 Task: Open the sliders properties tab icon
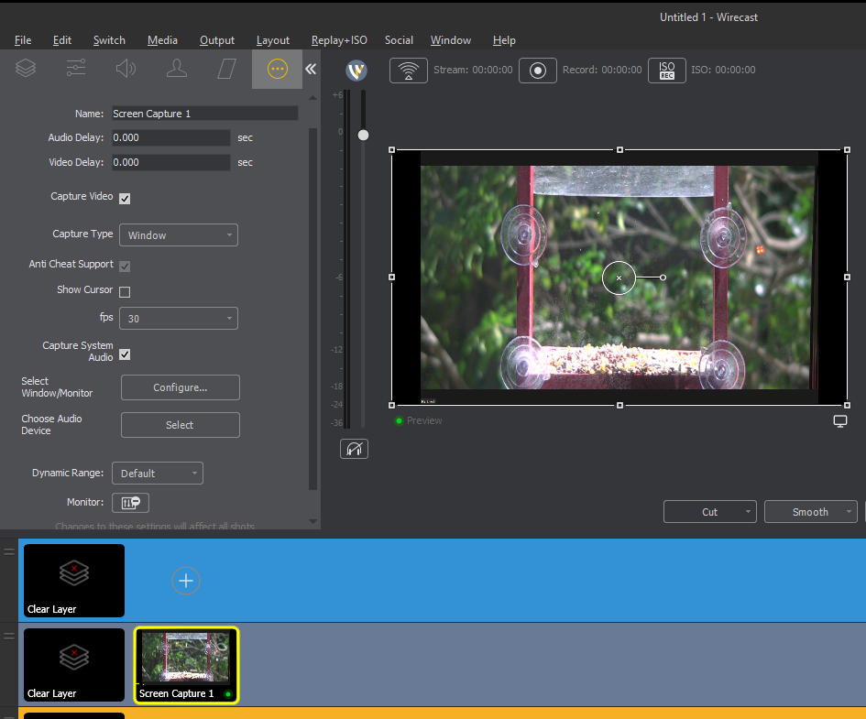76,69
